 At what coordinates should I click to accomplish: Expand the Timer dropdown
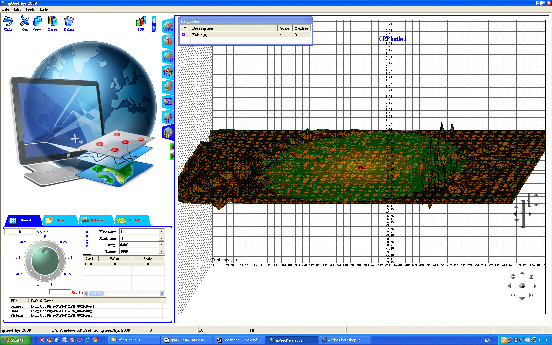[161, 251]
